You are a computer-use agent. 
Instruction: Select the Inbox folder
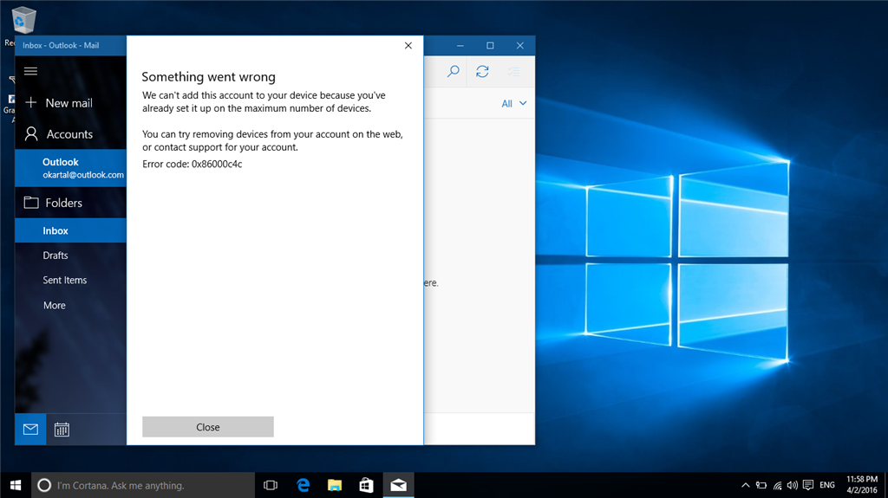tap(70, 230)
